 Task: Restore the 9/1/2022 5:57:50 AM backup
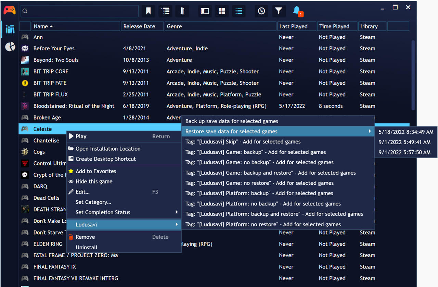(406, 152)
